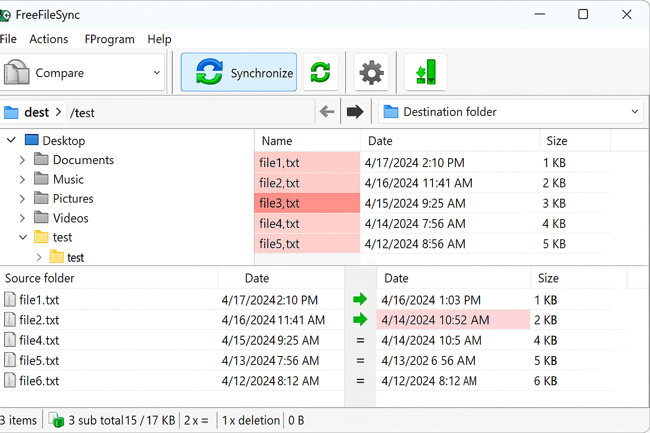Toggle the deletion marker on file3.txt
Screen dimensions: 650x433
pos(307,203)
